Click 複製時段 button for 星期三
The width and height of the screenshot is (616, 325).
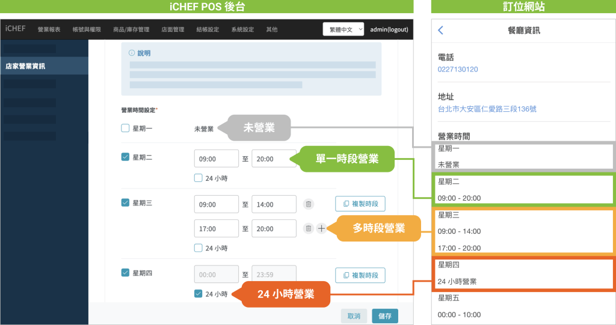pyautogui.click(x=360, y=204)
